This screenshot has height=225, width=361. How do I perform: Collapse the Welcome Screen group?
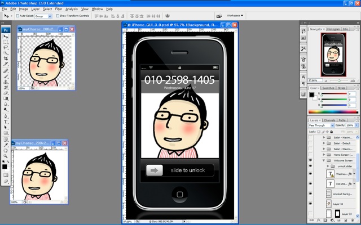coord(324,160)
